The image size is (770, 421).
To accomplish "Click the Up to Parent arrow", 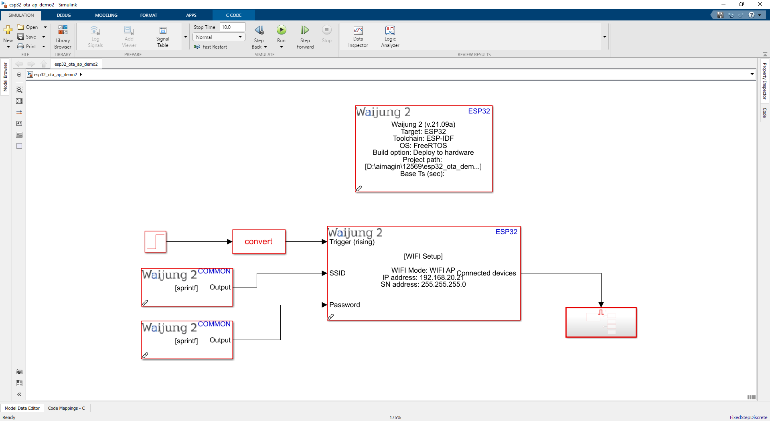I will point(44,64).
